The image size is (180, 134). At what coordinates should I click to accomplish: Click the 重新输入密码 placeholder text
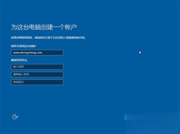click(x=21, y=74)
